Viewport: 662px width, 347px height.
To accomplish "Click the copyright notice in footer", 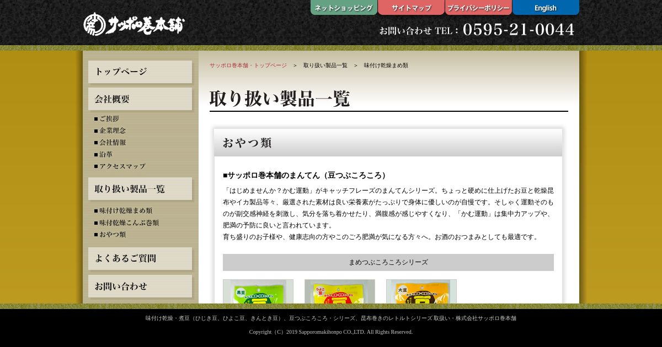I will pos(331,332).
